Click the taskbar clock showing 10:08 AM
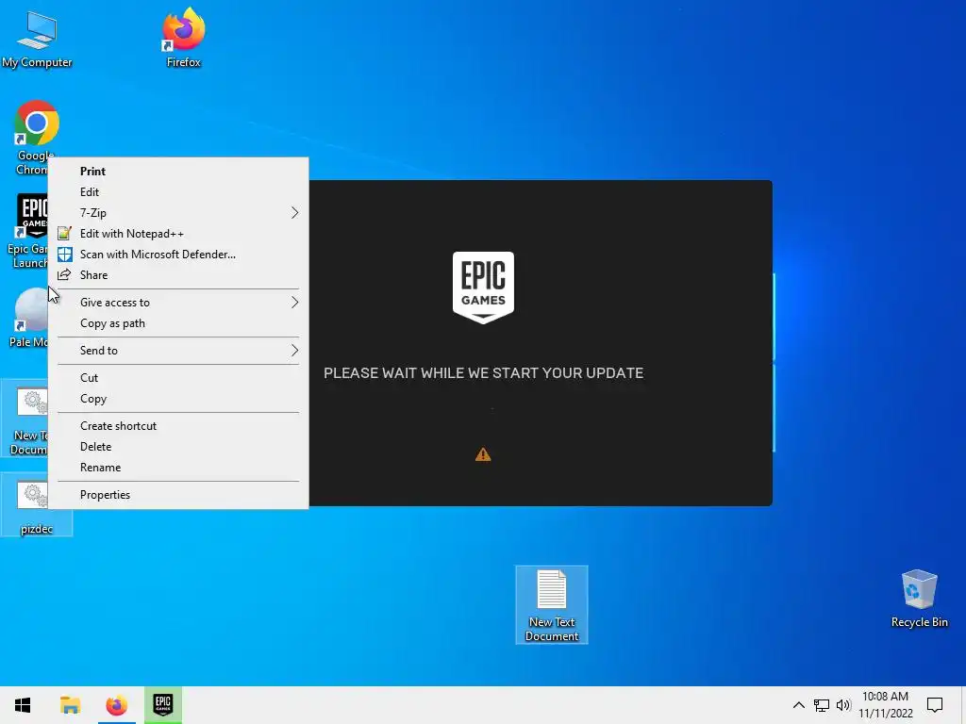The width and height of the screenshot is (966, 724). click(x=885, y=705)
